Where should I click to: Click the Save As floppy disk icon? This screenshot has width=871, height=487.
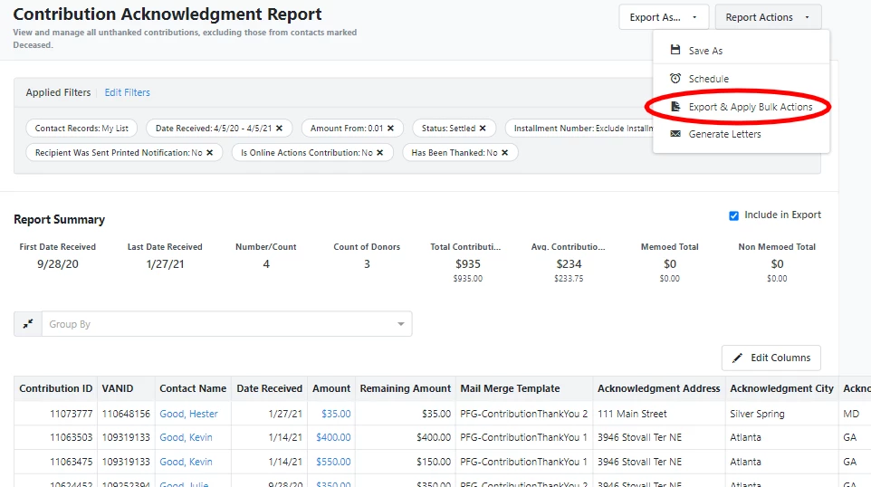coord(675,50)
